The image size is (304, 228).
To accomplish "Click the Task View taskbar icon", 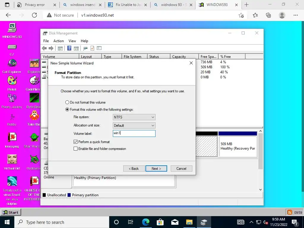I will tap(131, 222).
